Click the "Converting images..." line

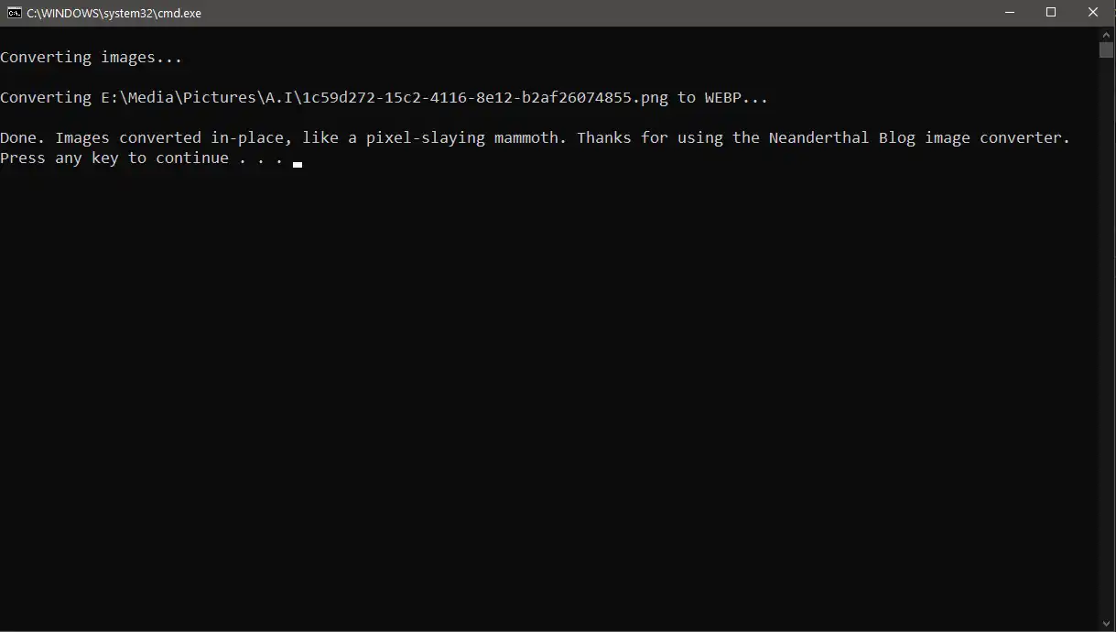point(92,57)
